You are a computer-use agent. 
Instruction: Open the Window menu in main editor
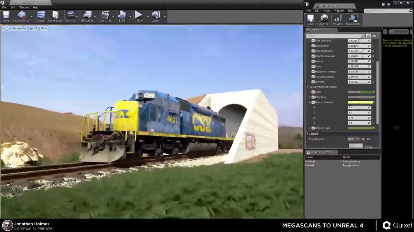[24, 7]
